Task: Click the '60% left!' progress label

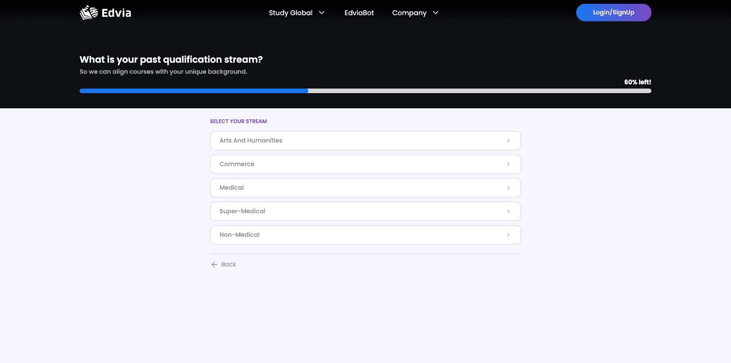Action: 638,82
